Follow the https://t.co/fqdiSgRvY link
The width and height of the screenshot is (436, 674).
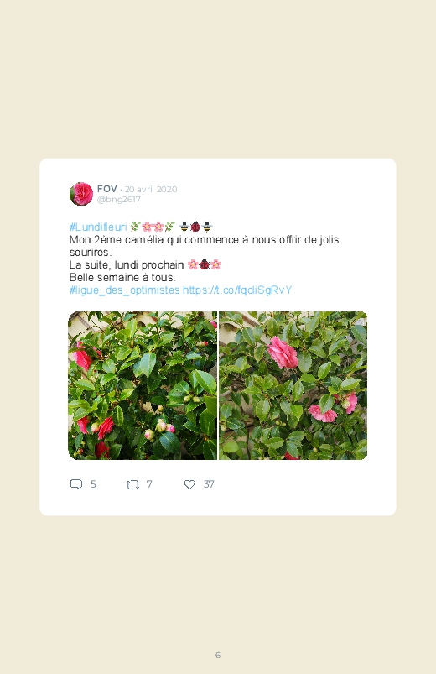237,290
